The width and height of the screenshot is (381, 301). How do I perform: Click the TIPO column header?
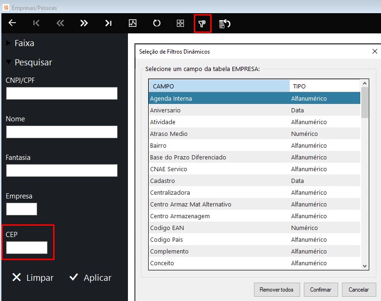325,86
